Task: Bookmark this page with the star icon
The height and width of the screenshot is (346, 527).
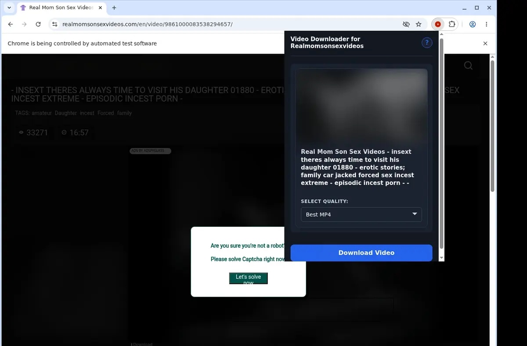Action: [419, 25]
